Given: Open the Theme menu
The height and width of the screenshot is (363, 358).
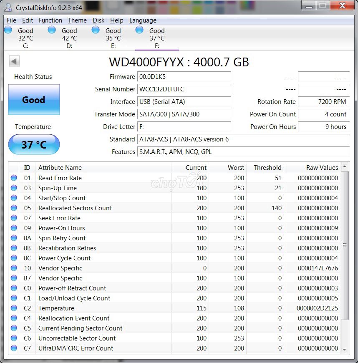Looking at the screenshot, I should pos(77,20).
